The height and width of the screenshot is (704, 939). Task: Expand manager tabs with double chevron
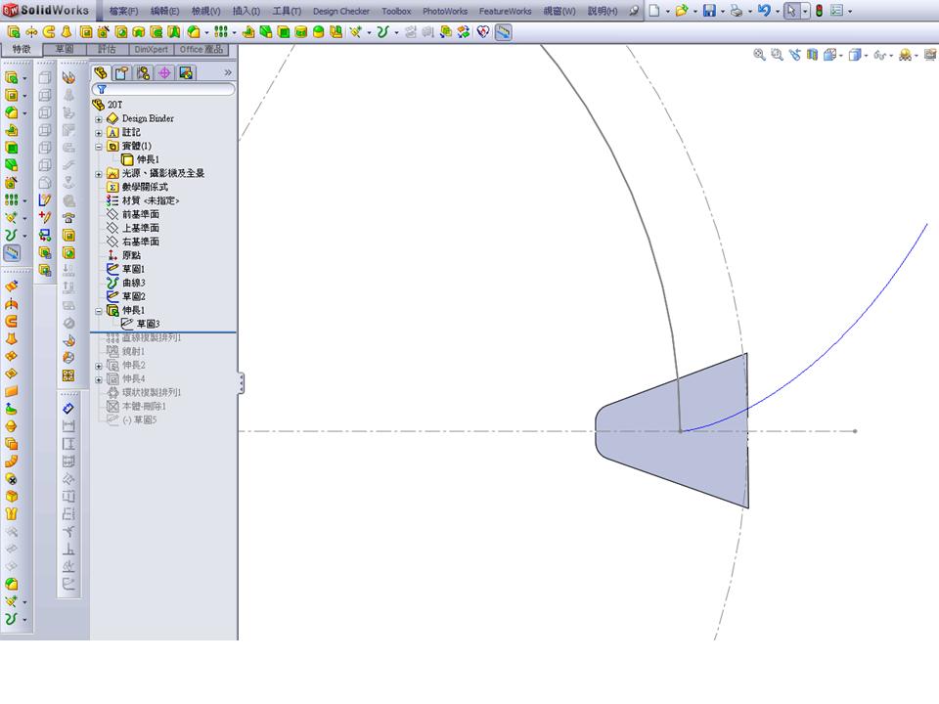point(228,72)
